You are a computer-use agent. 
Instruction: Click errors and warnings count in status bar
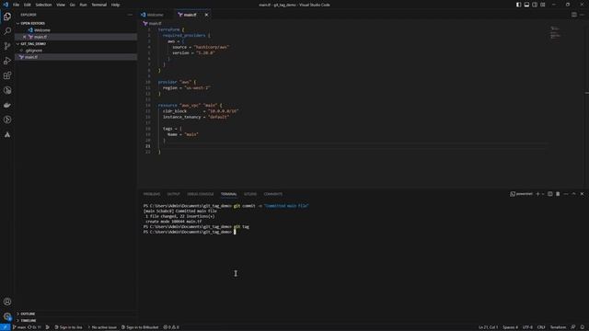coord(171,327)
